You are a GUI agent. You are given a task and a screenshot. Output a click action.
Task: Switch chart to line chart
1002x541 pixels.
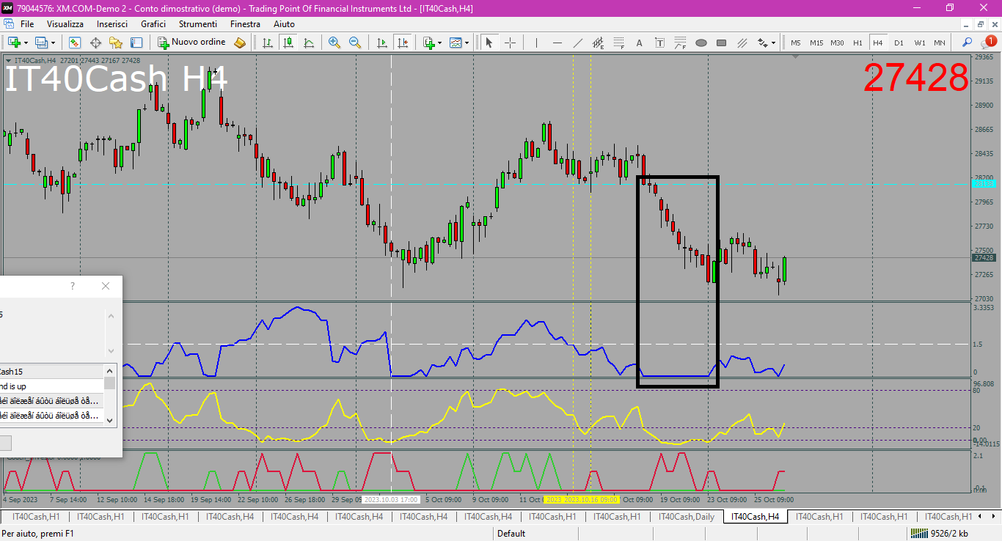point(309,43)
